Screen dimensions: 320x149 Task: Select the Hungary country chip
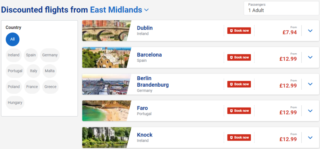(15, 103)
